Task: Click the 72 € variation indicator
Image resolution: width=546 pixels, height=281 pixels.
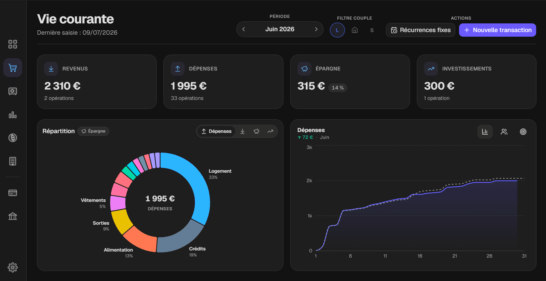Action: [x=305, y=137]
